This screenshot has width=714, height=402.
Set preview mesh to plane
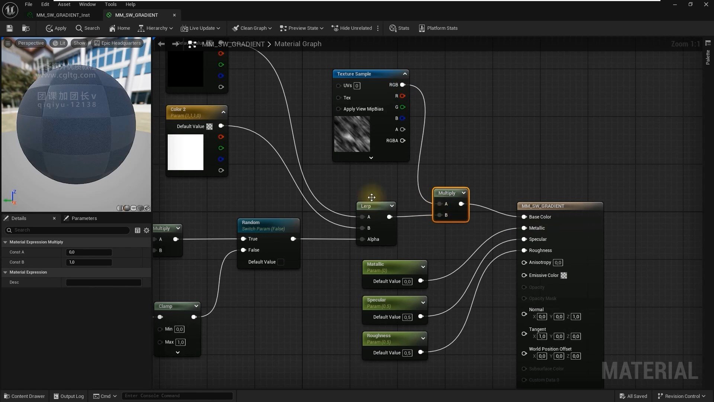(x=134, y=208)
